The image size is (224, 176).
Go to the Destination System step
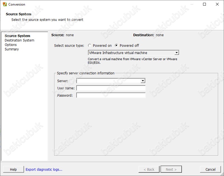coord(20,40)
